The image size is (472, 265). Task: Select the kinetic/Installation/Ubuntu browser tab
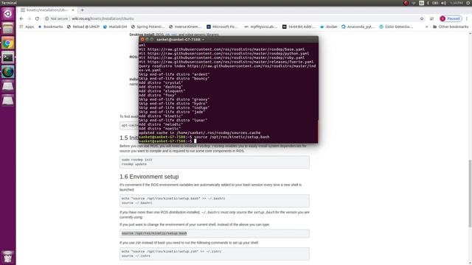[47, 10]
